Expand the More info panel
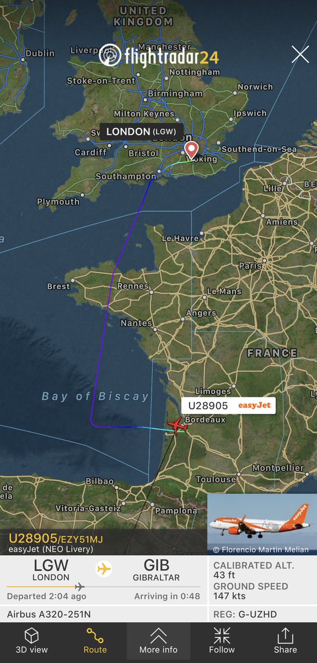 click(158, 641)
